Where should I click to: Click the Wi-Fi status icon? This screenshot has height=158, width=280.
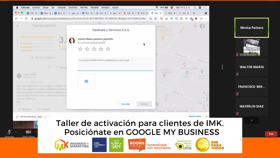(157, 7)
